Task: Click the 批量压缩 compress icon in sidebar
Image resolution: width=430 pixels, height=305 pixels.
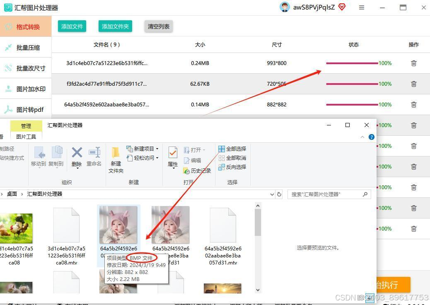Action: [x=8, y=48]
